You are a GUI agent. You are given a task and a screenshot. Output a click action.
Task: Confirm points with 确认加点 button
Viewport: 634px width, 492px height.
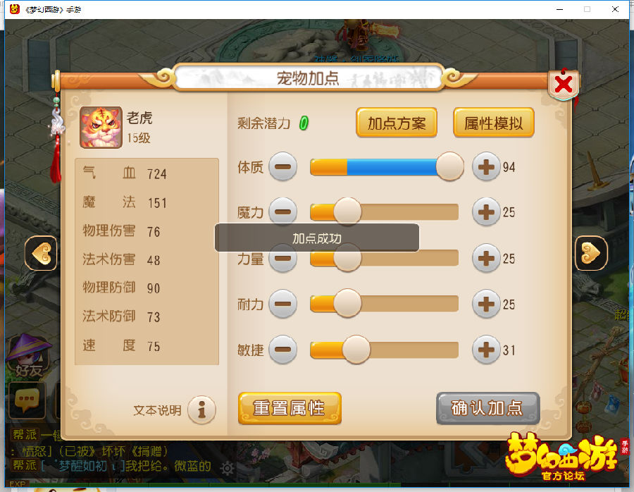tap(488, 408)
